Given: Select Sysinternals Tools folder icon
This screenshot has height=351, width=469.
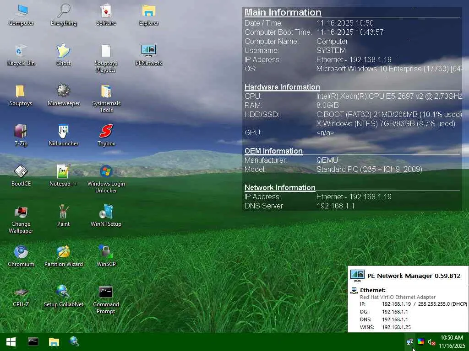Looking at the screenshot, I should pos(106,99).
